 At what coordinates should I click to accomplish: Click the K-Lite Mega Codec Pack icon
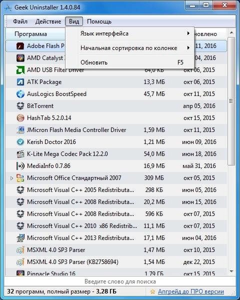tap(20, 154)
